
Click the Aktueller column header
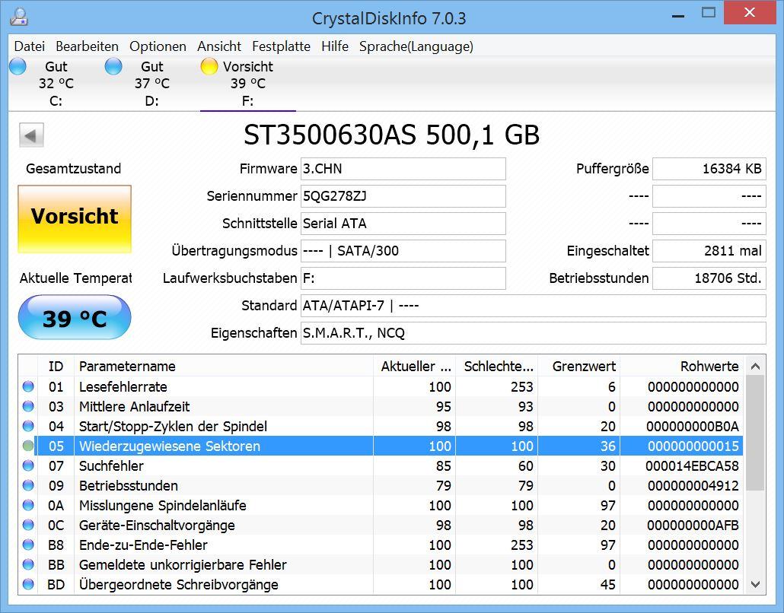[414, 366]
